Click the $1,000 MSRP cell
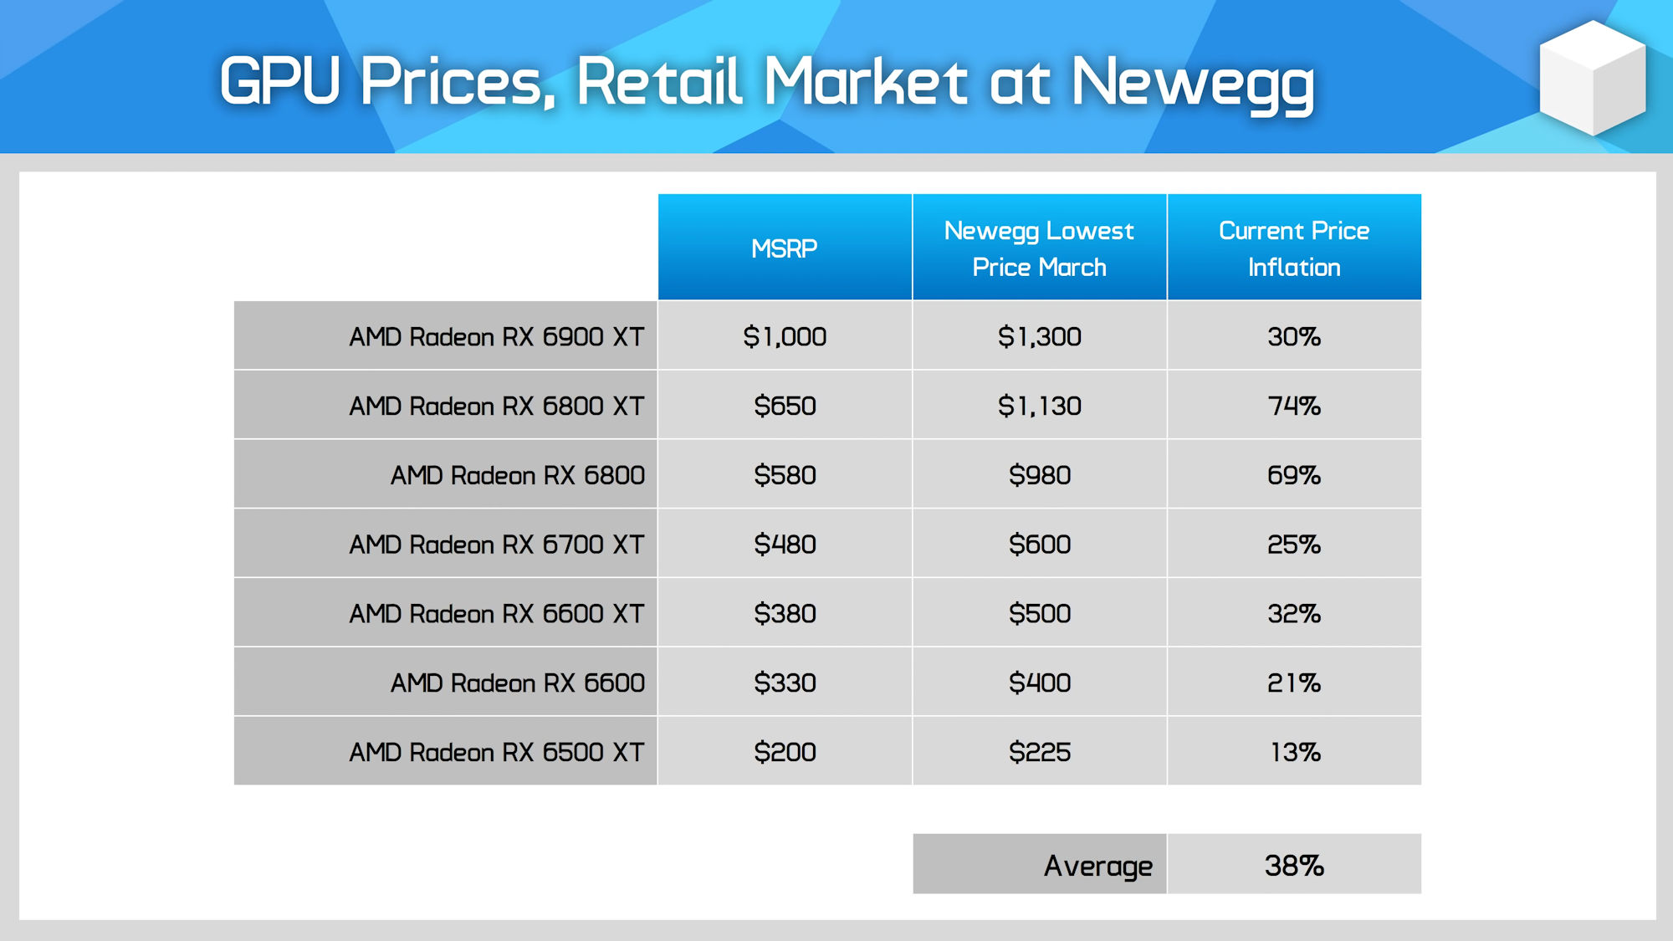1673x941 pixels. (785, 337)
